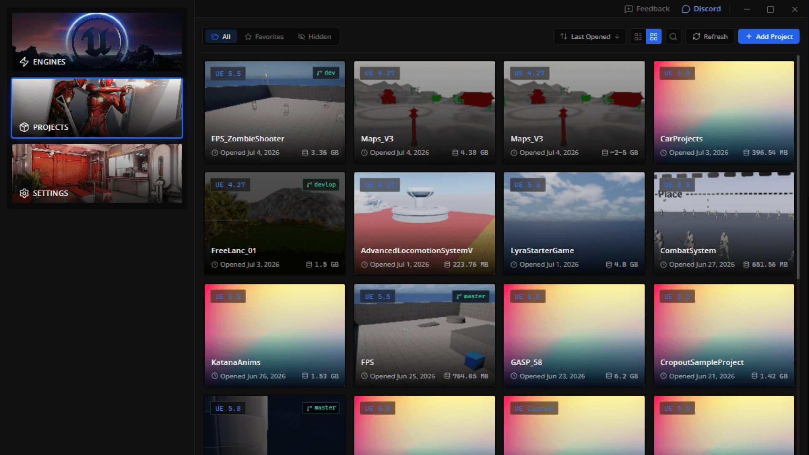Open the GASP_58 project card

574,335
